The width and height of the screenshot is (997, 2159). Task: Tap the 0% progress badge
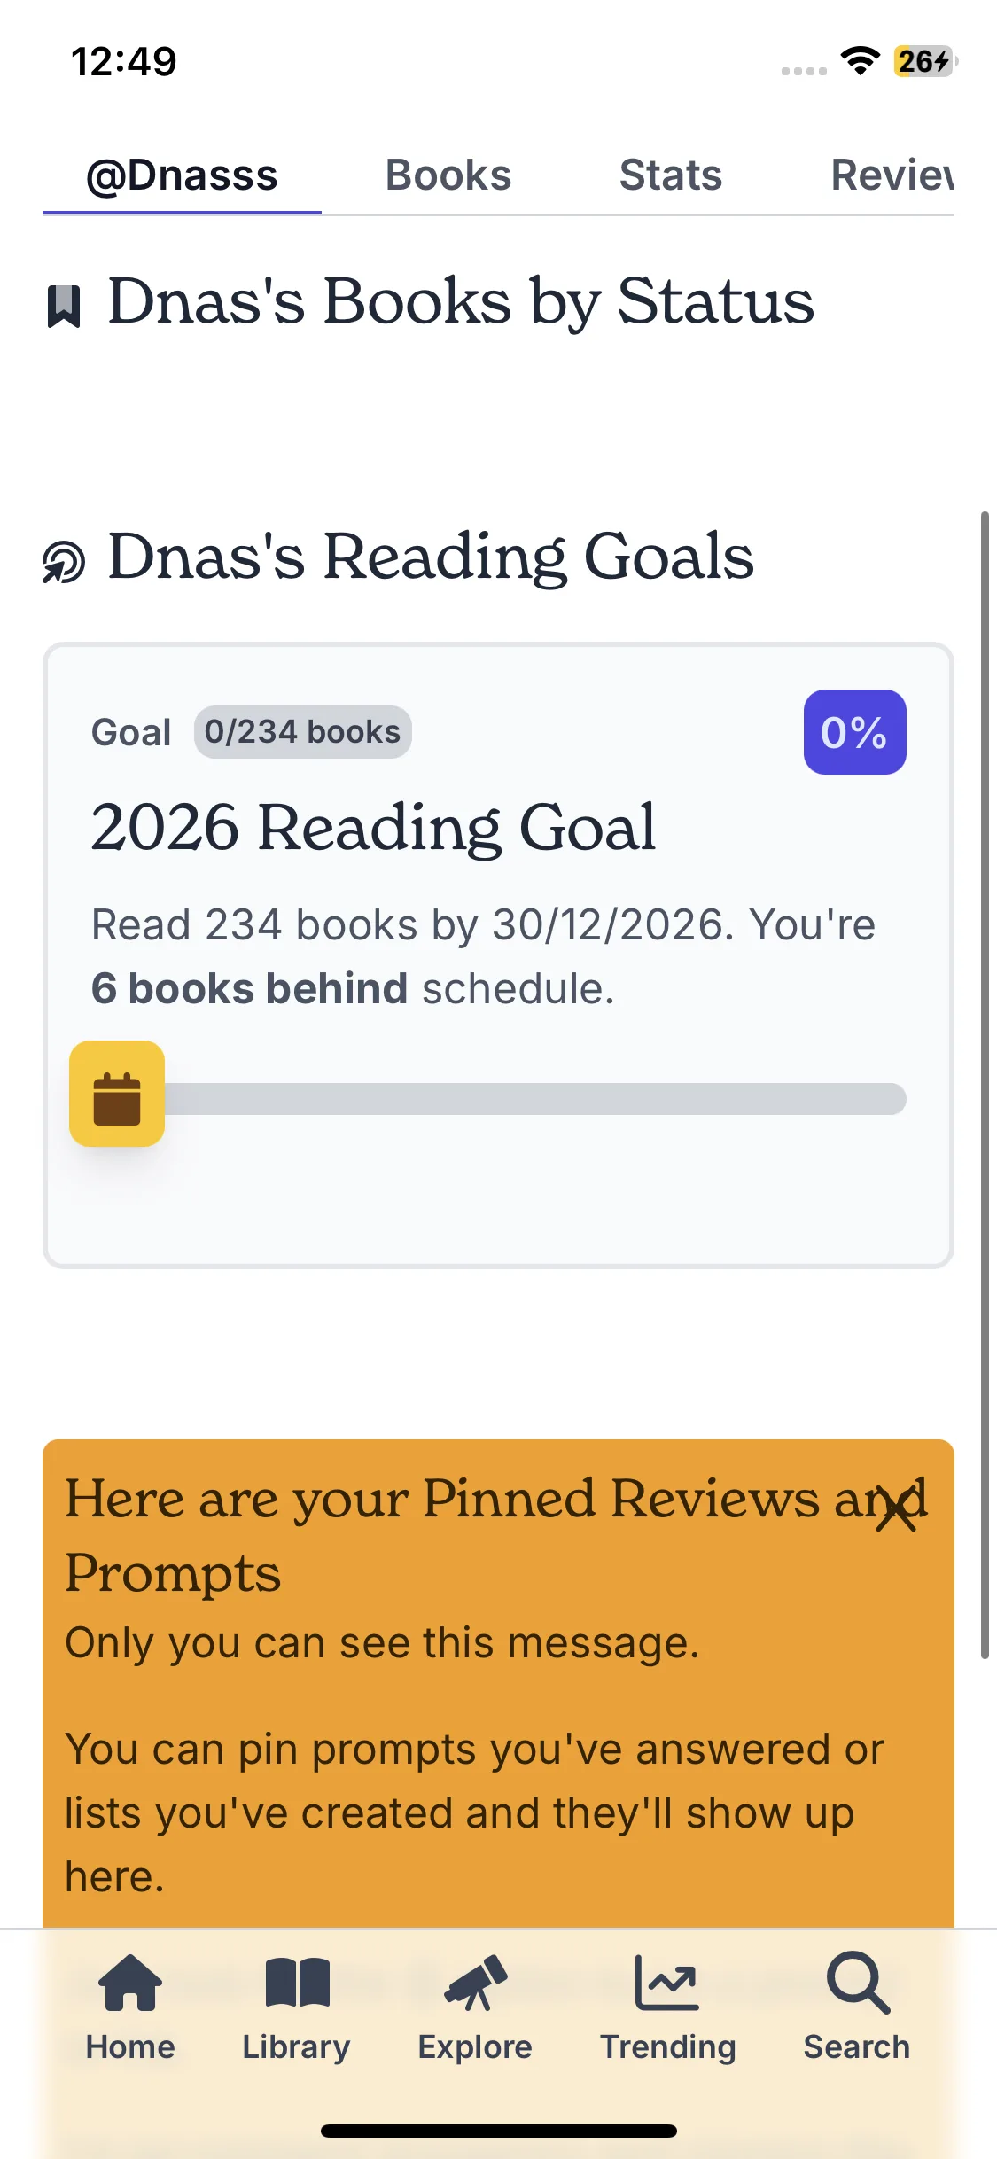pos(854,732)
